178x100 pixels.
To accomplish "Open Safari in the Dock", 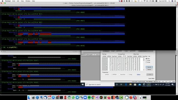I will pyautogui.click(x=37, y=97).
